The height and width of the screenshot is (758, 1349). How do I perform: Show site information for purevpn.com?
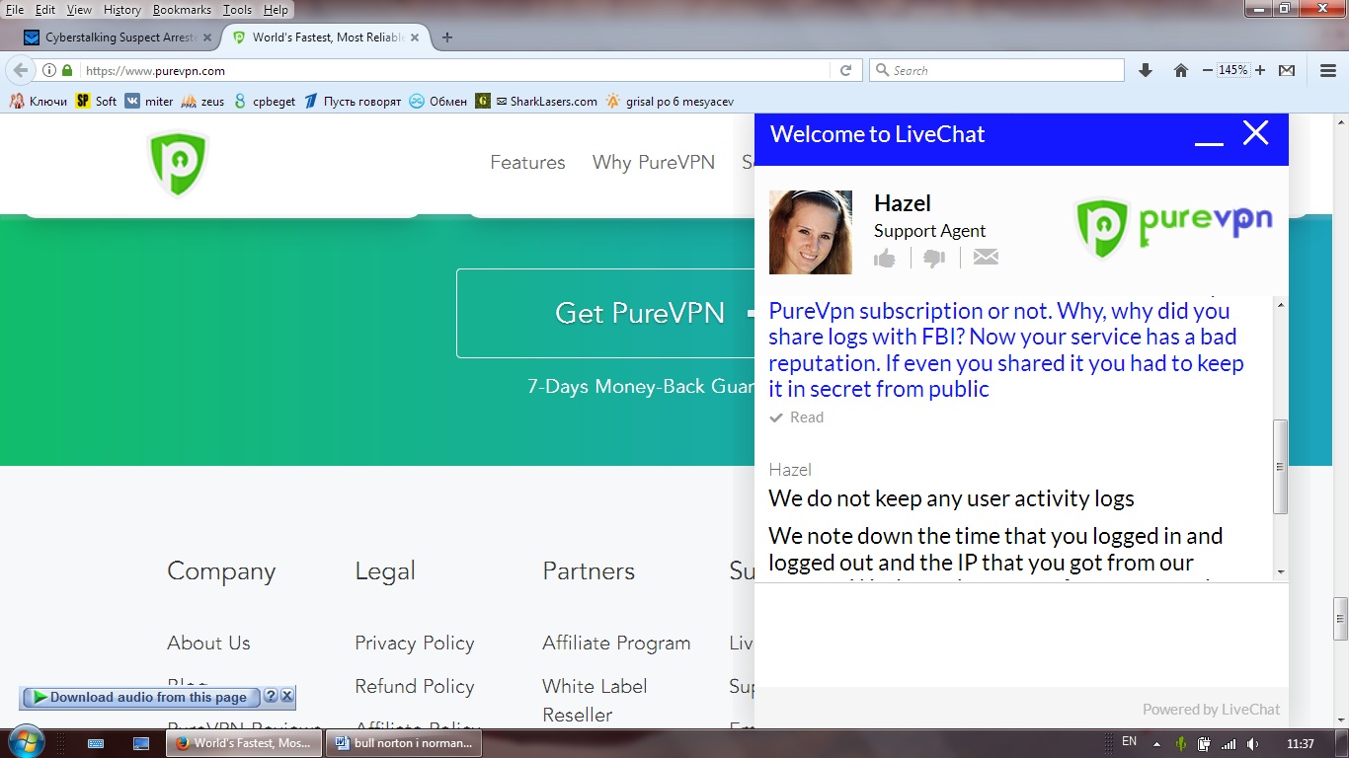pyautogui.click(x=48, y=70)
